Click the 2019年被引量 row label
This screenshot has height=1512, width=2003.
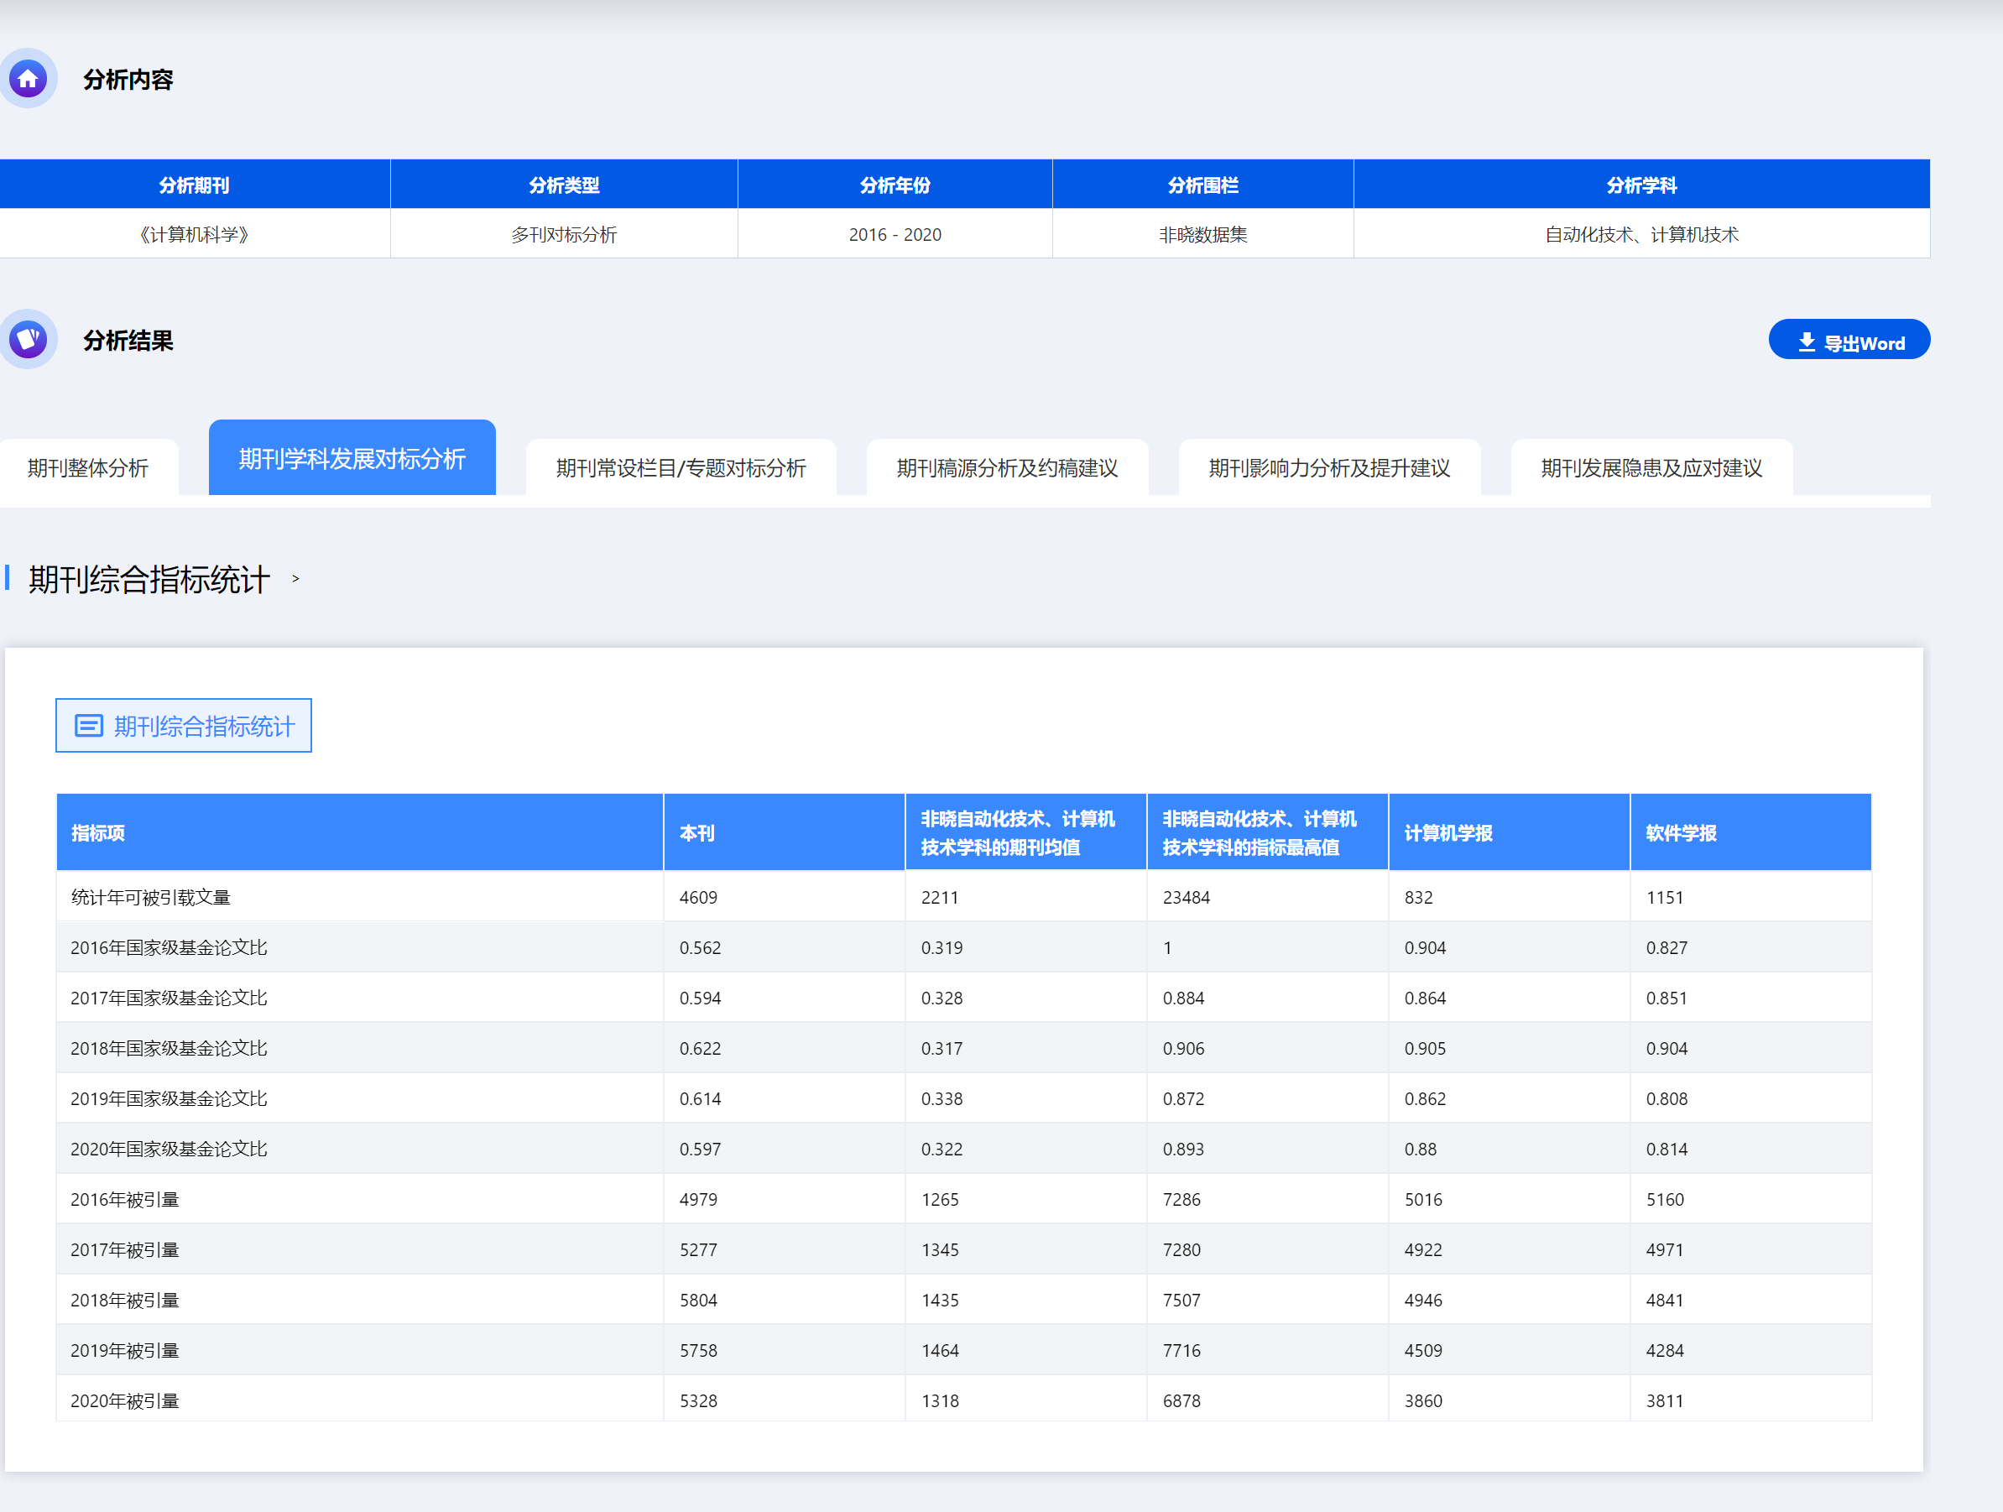(x=125, y=1350)
